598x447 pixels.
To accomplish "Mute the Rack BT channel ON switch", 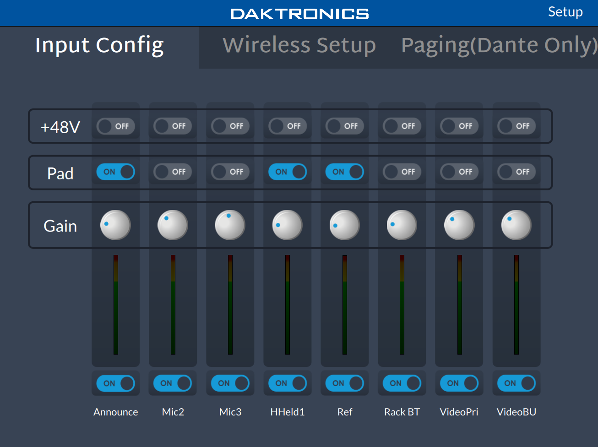I will click(x=402, y=383).
